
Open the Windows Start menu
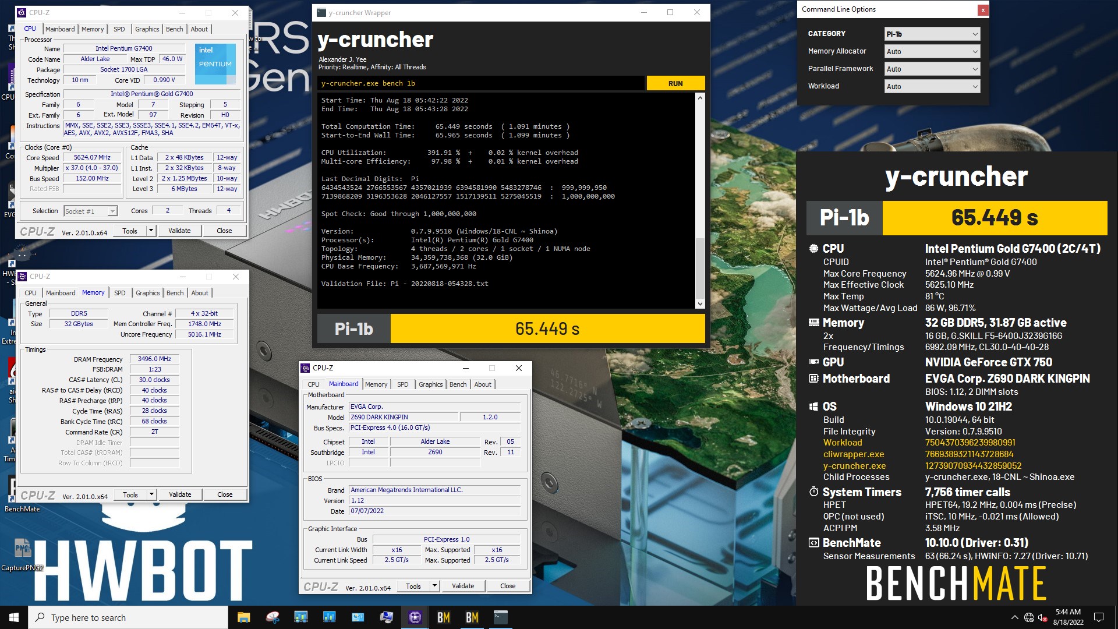click(x=14, y=617)
